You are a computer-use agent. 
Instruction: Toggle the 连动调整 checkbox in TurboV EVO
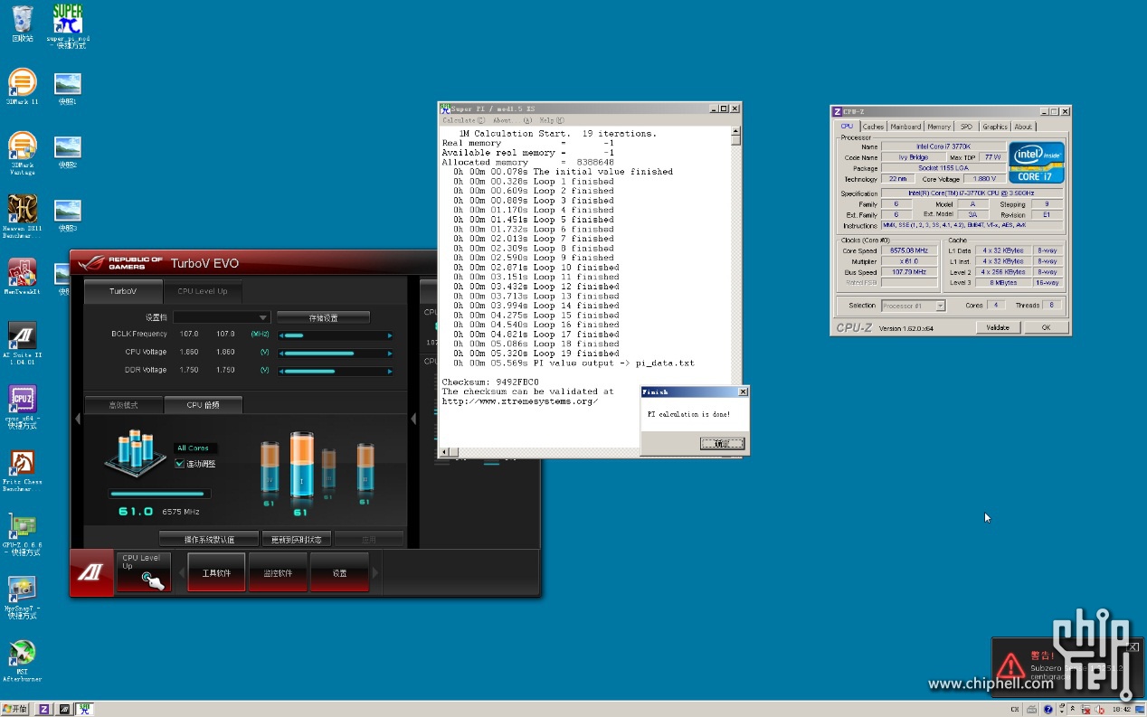(x=179, y=464)
